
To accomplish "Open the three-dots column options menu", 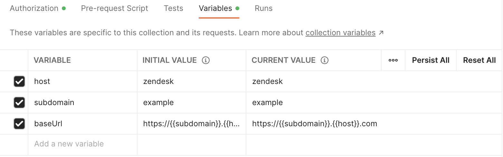I will (x=393, y=60).
